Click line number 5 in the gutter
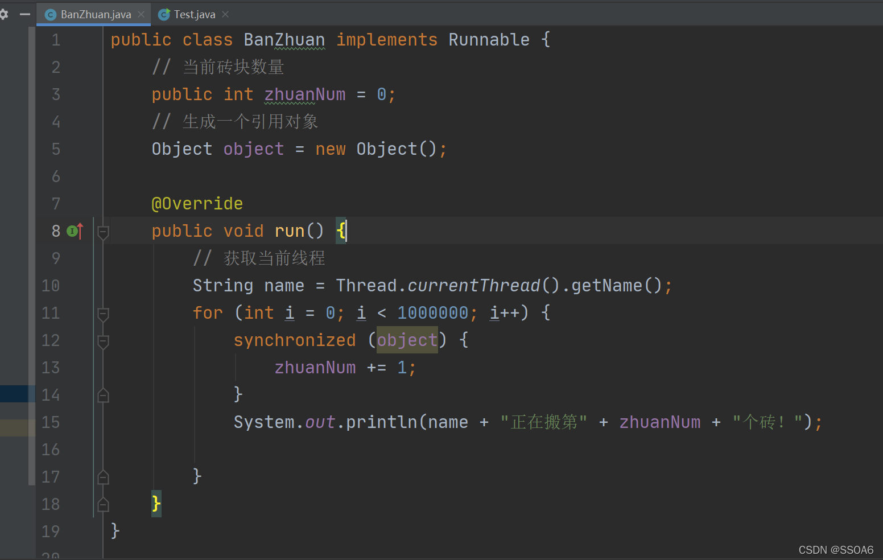Image resolution: width=883 pixels, height=560 pixels. (x=56, y=149)
